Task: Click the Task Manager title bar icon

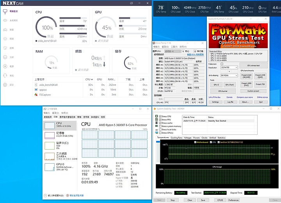Action: tap(45, 109)
